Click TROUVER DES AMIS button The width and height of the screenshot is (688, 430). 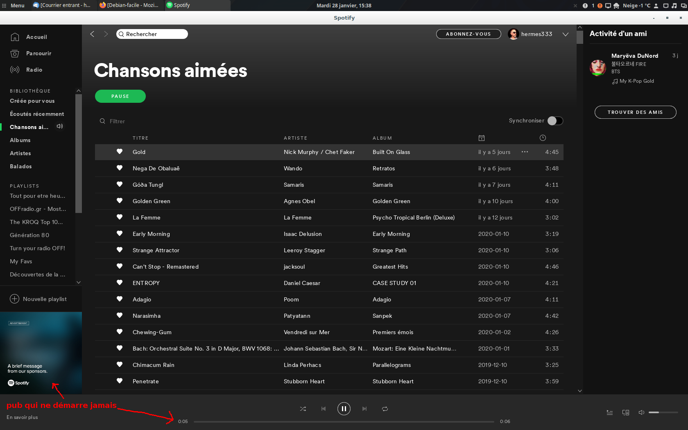coord(635,112)
